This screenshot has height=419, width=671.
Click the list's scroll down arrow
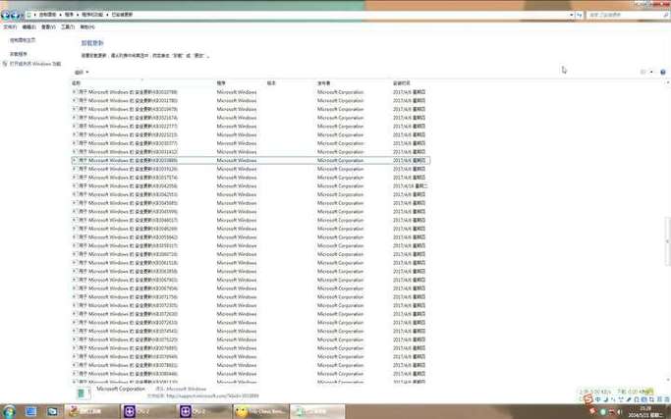click(x=668, y=379)
